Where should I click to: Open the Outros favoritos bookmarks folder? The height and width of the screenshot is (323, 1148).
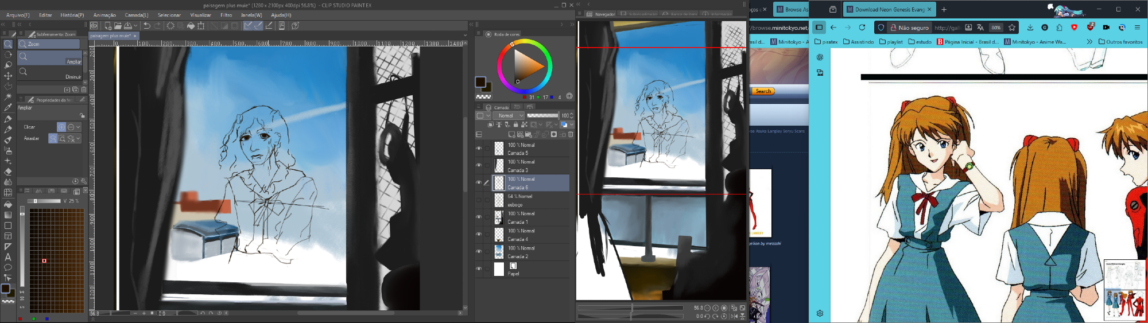[1120, 42]
